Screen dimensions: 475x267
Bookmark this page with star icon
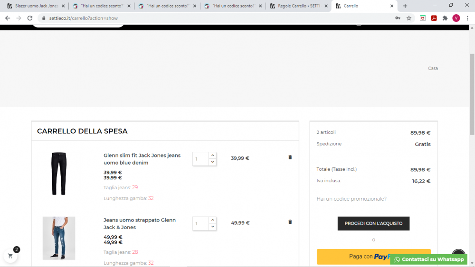click(409, 18)
